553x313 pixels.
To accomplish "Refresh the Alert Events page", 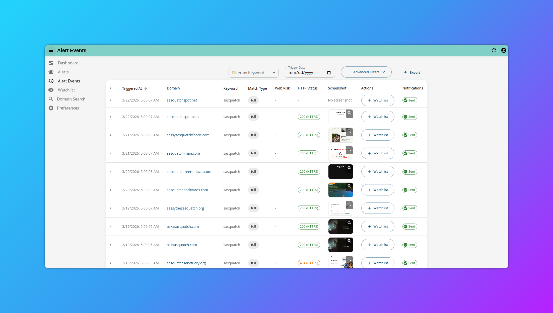I will [x=494, y=50].
